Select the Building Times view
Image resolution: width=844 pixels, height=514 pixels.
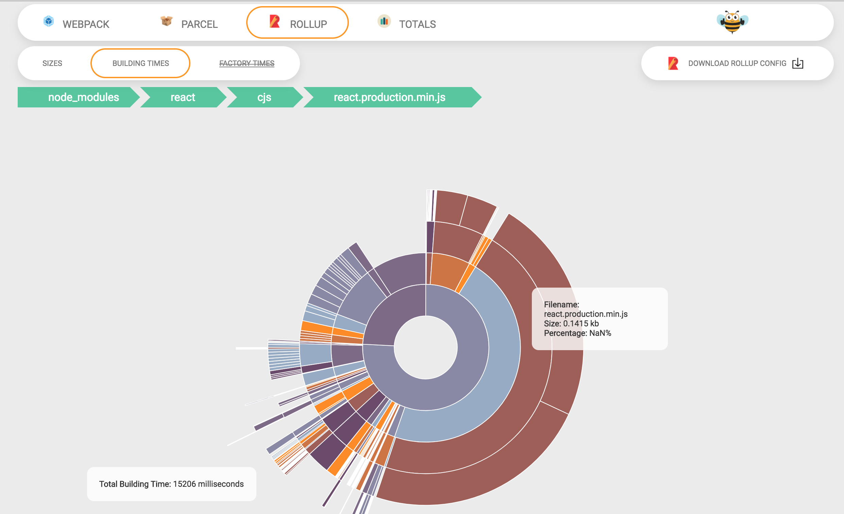pos(140,63)
